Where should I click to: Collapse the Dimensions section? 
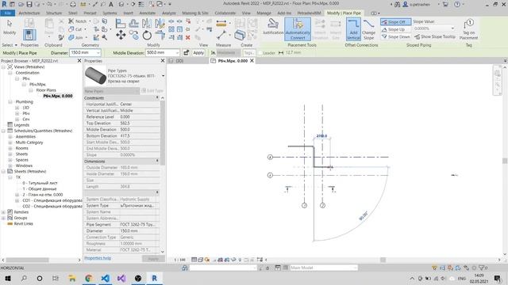[157, 161]
